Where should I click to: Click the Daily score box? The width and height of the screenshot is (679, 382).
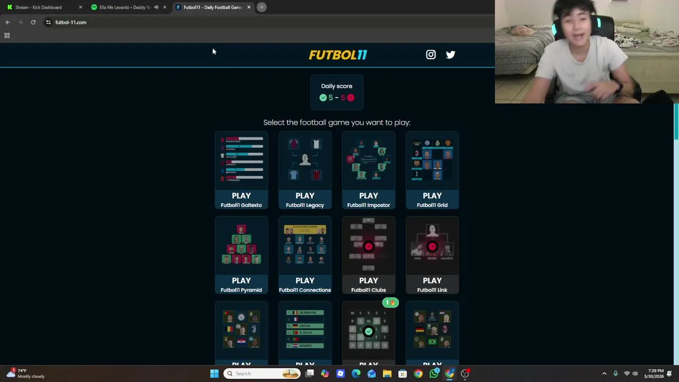pyautogui.click(x=337, y=92)
